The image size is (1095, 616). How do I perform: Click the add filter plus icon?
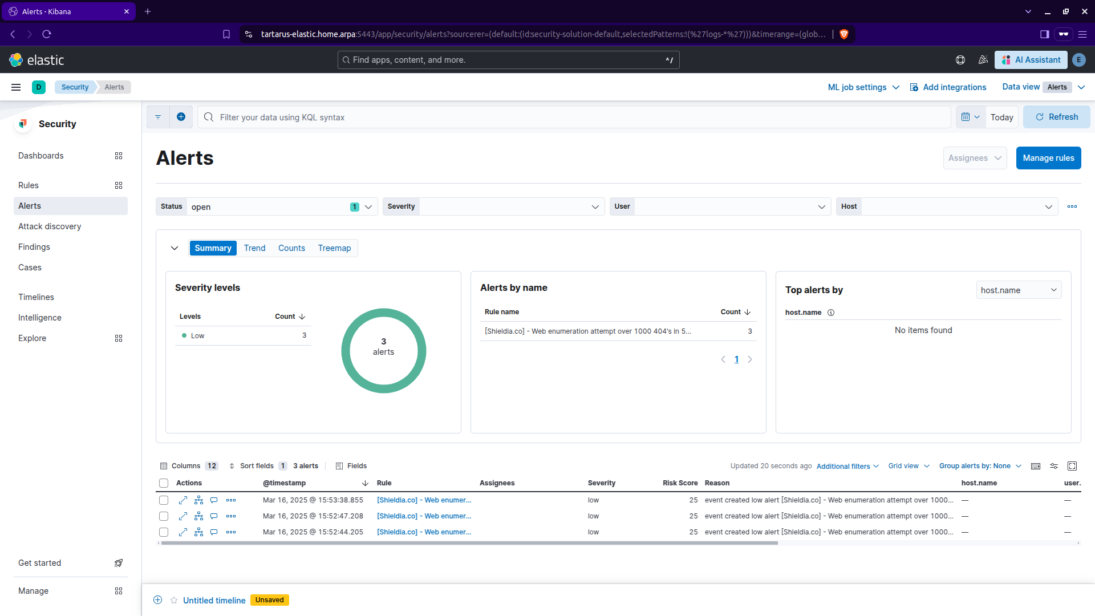coord(181,117)
